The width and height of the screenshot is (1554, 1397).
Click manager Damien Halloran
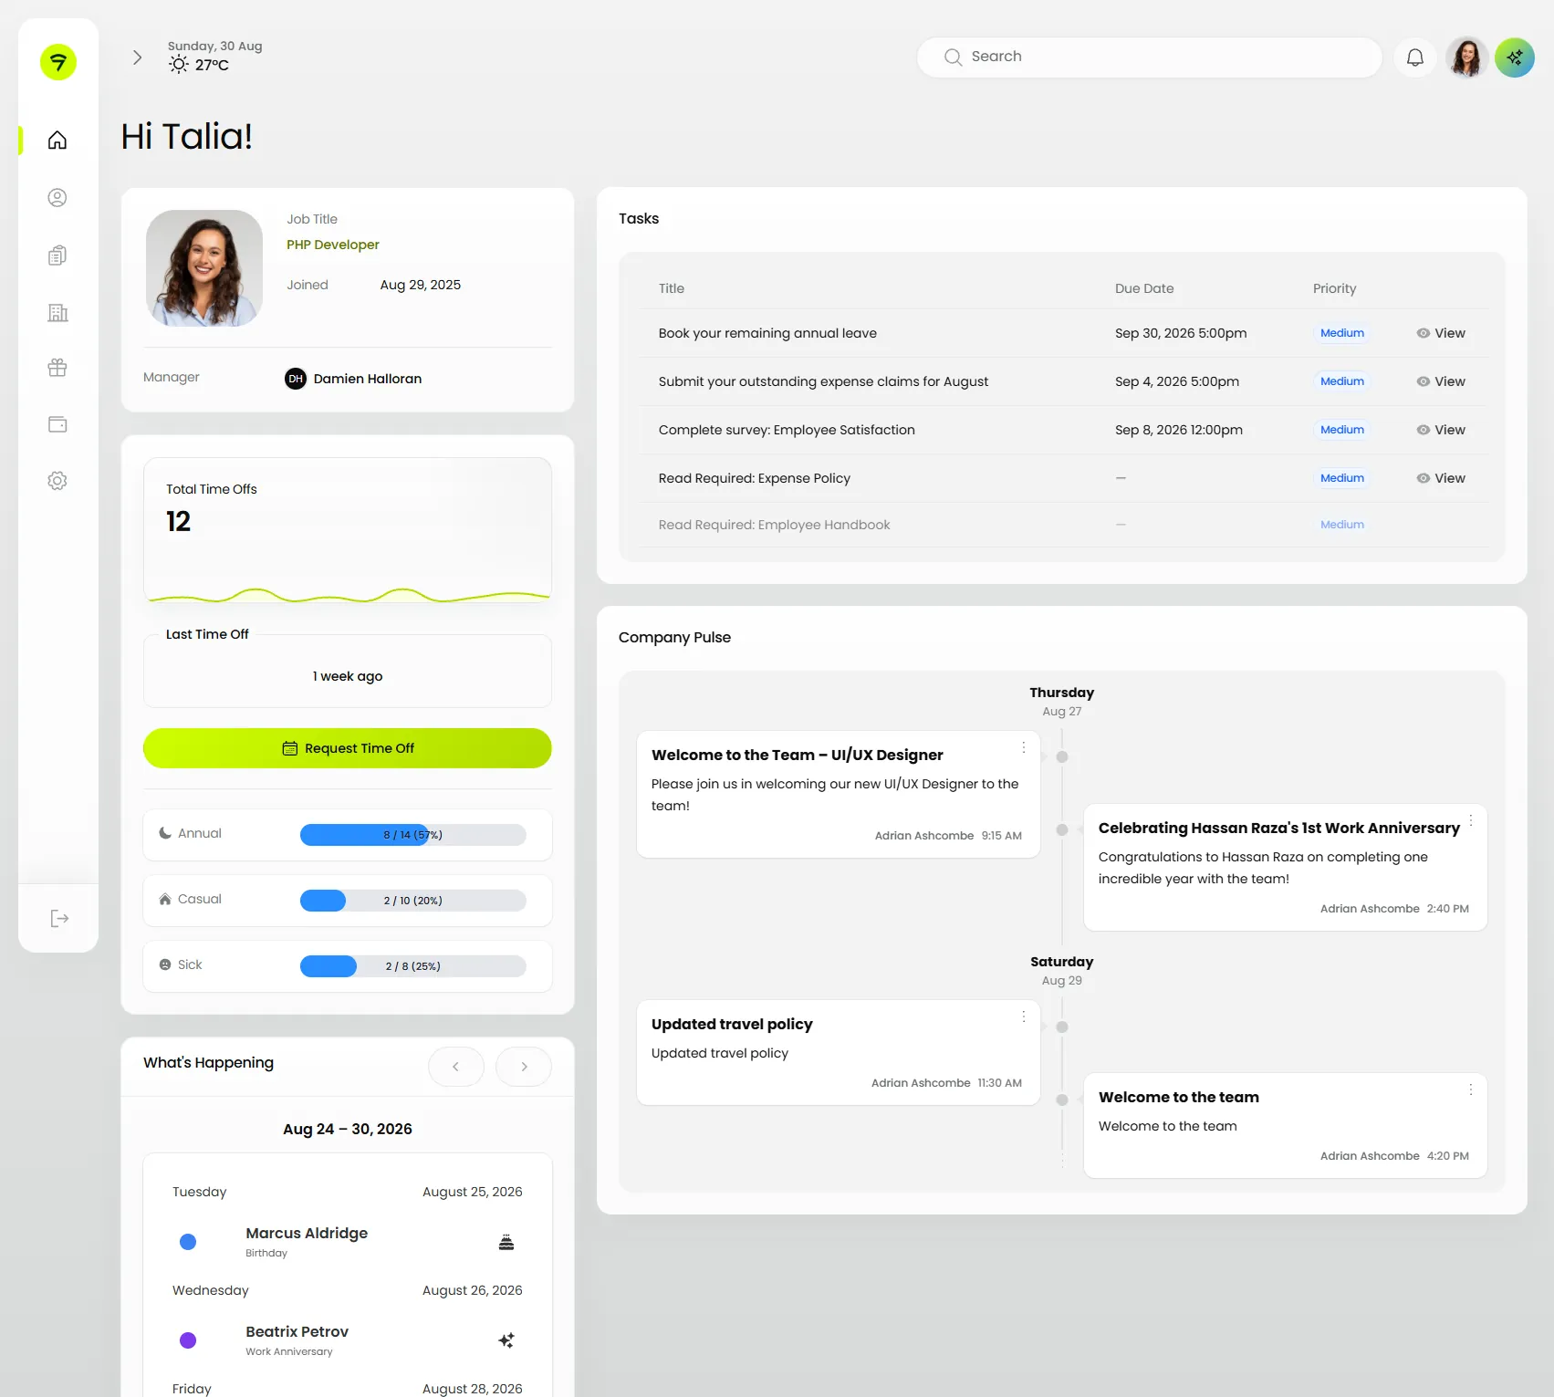coord(353,379)
